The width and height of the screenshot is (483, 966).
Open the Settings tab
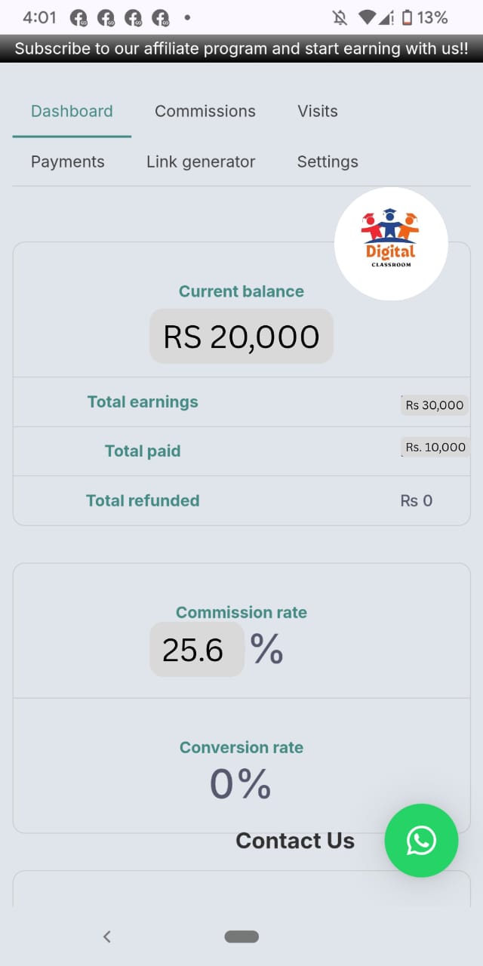[x=328, y=162]
